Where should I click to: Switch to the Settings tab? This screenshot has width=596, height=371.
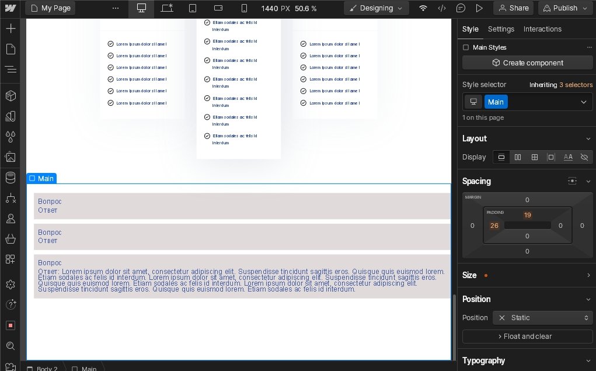[501, 29]
